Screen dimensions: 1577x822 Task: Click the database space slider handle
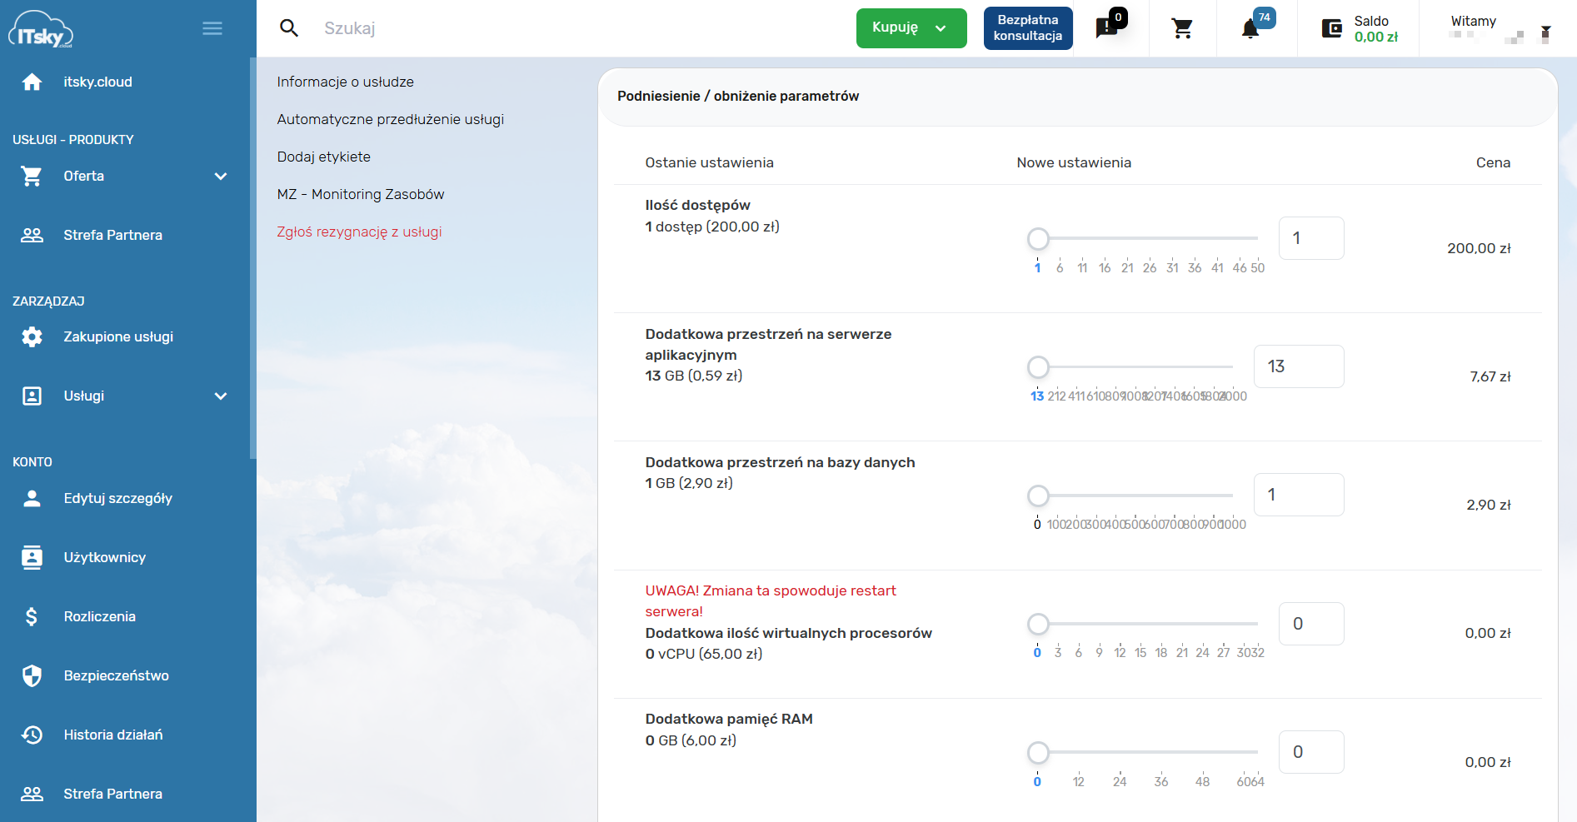[1038, 496]
